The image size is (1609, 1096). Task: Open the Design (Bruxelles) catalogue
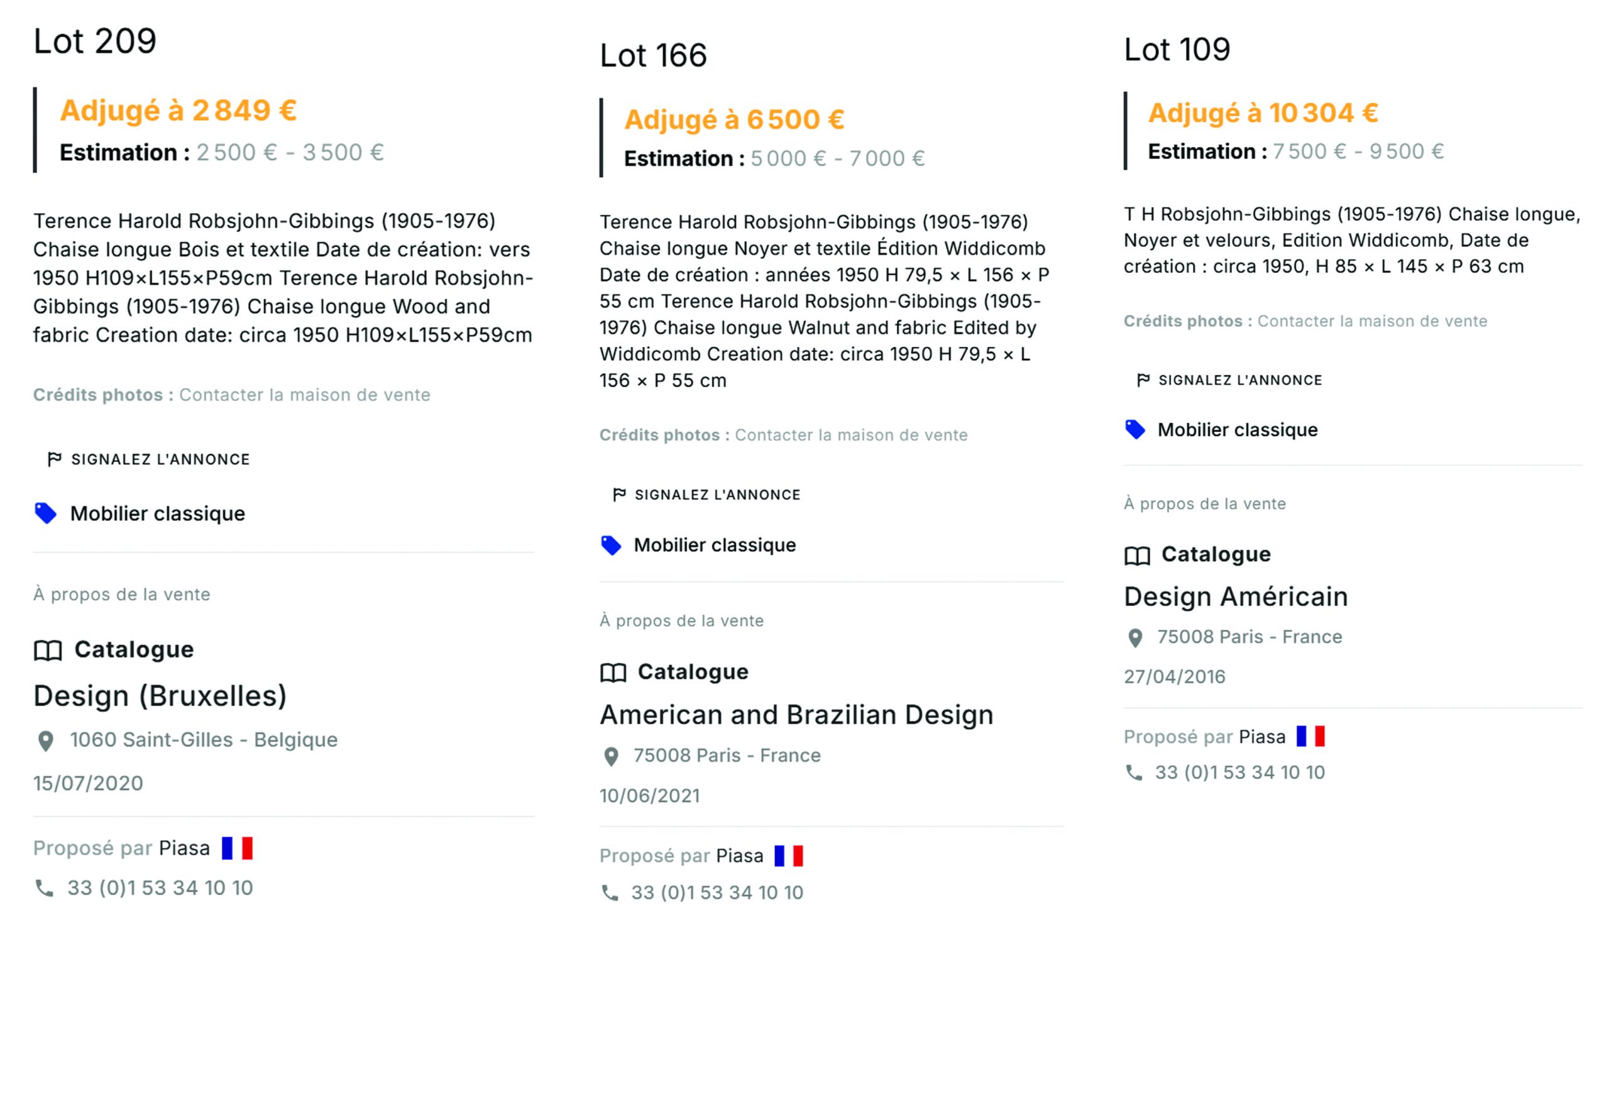[x=160, y=695]
